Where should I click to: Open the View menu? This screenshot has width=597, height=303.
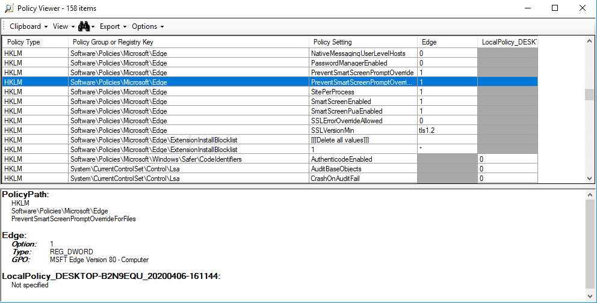point(63,26)
